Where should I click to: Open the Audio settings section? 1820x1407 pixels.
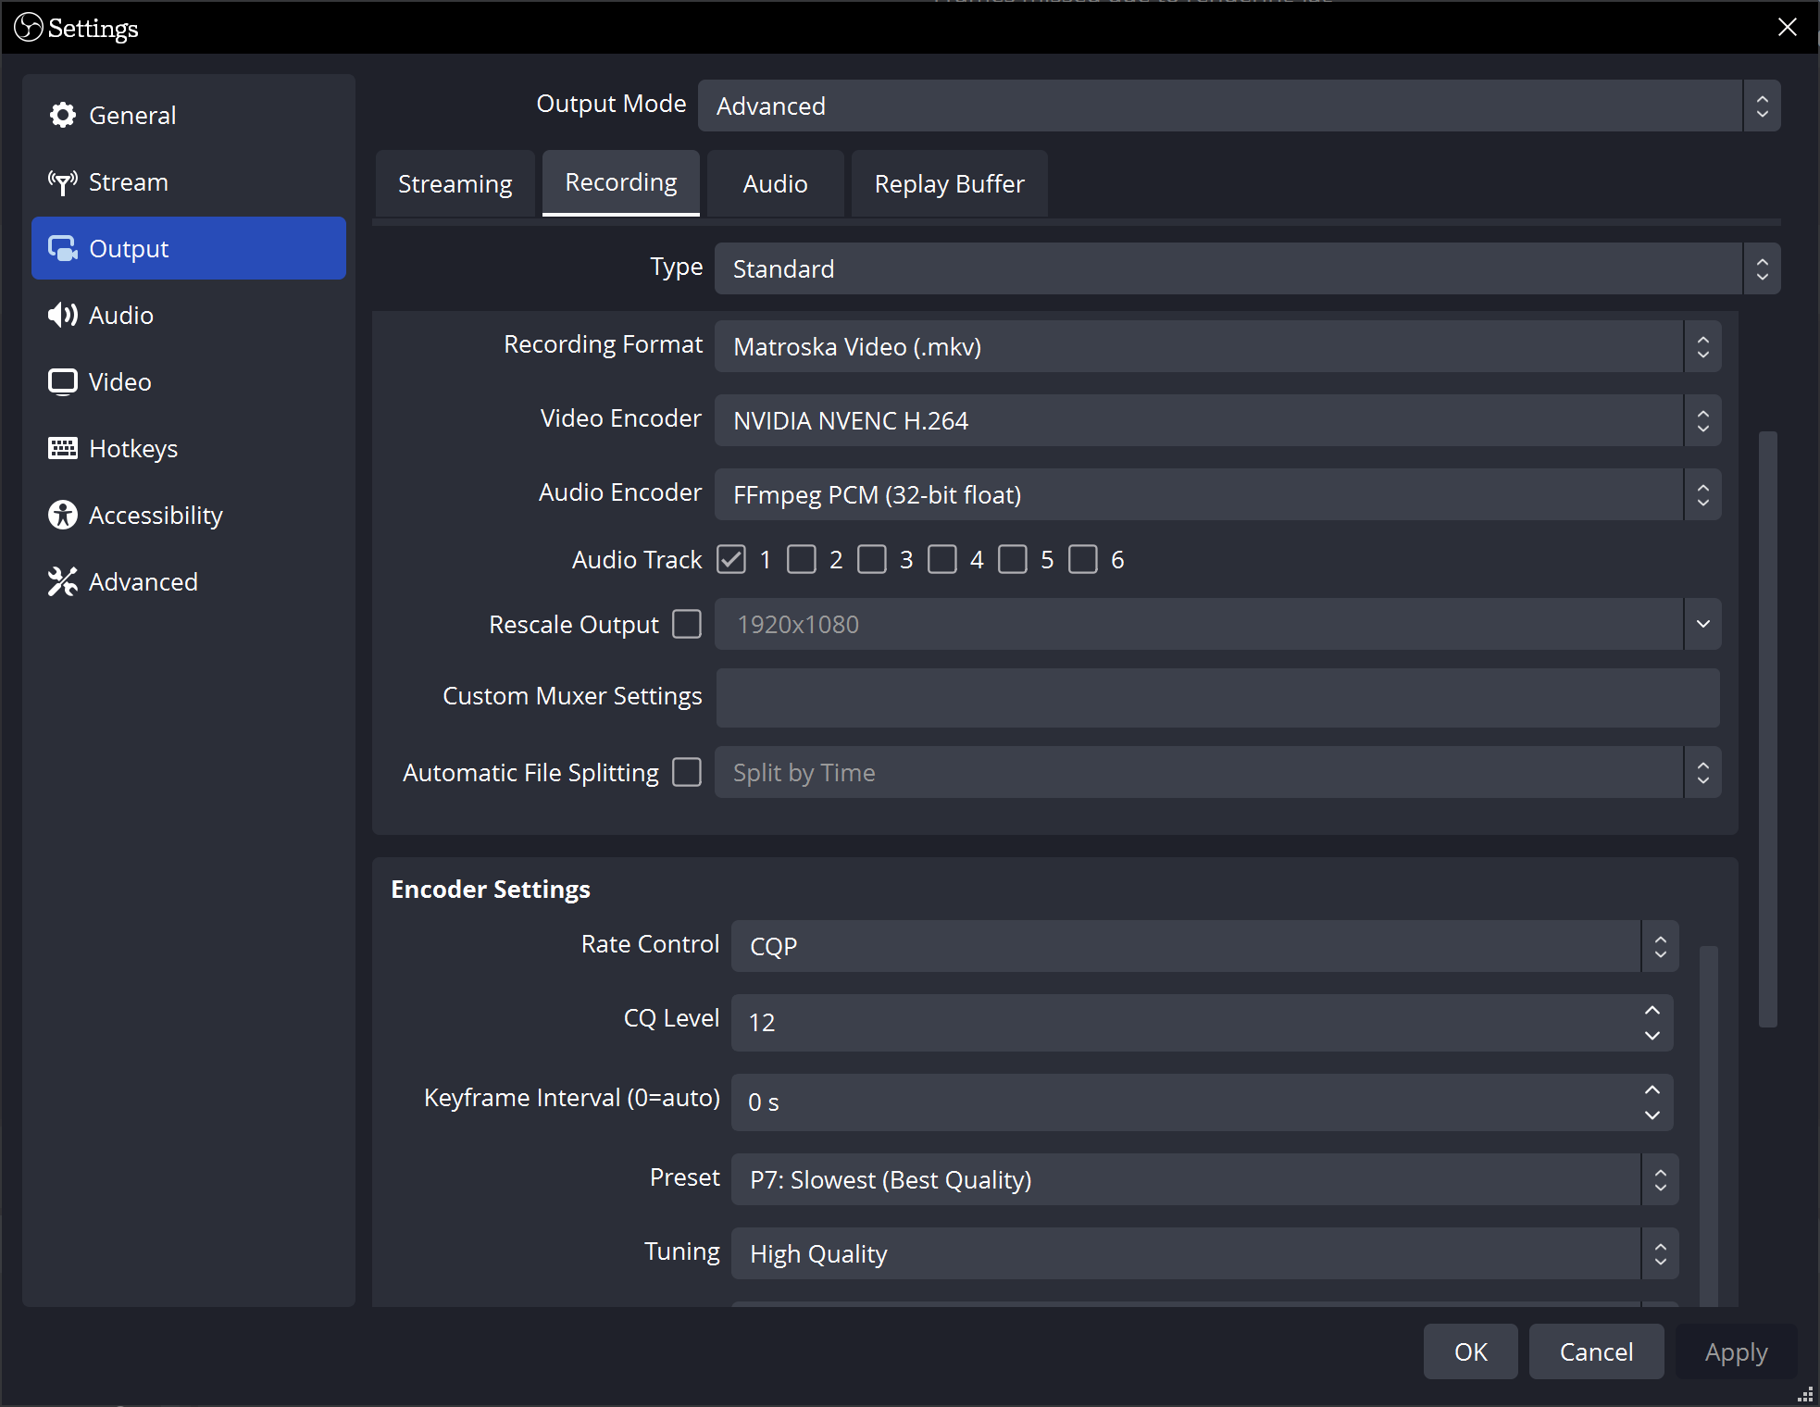click(120, 315)
